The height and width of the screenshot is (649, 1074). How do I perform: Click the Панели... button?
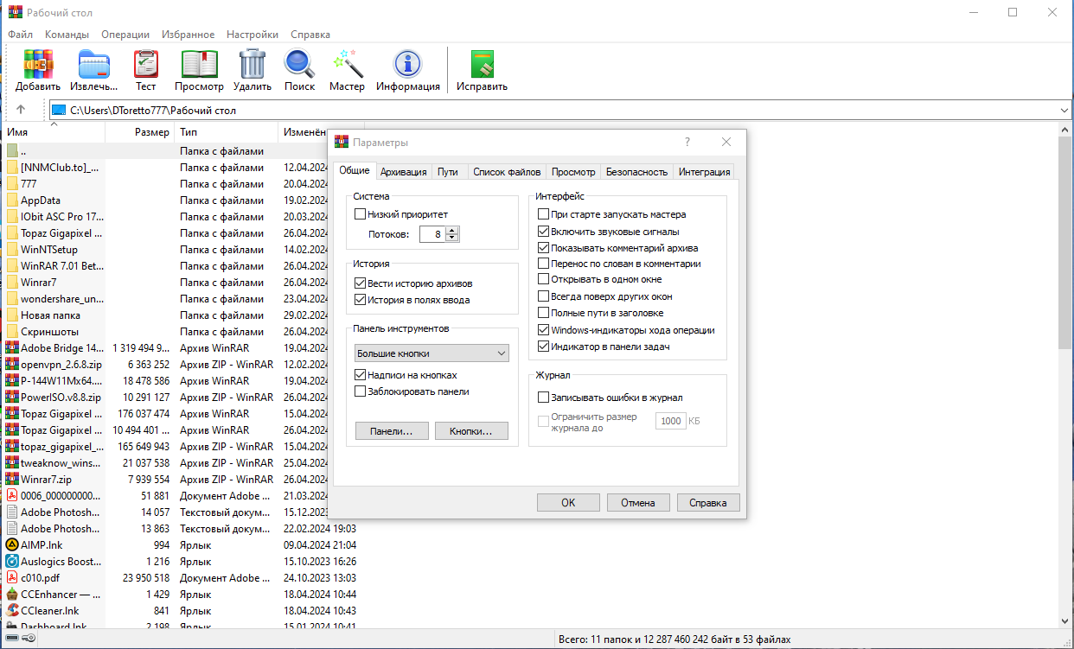pyautogui.click(x=392, y=430)
